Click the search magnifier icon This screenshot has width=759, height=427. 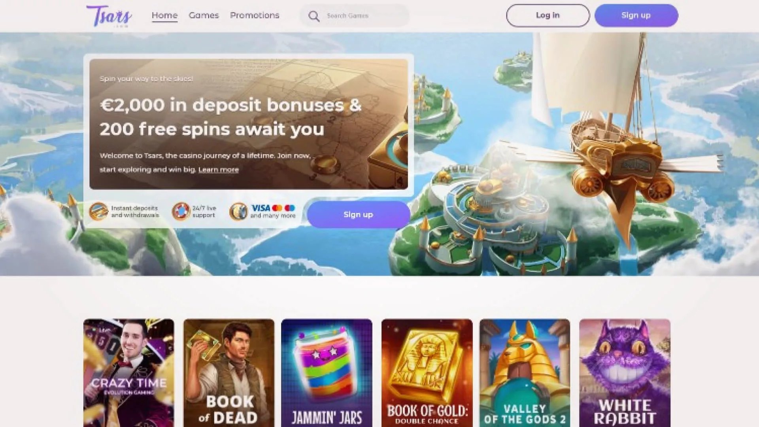point(314,16)
